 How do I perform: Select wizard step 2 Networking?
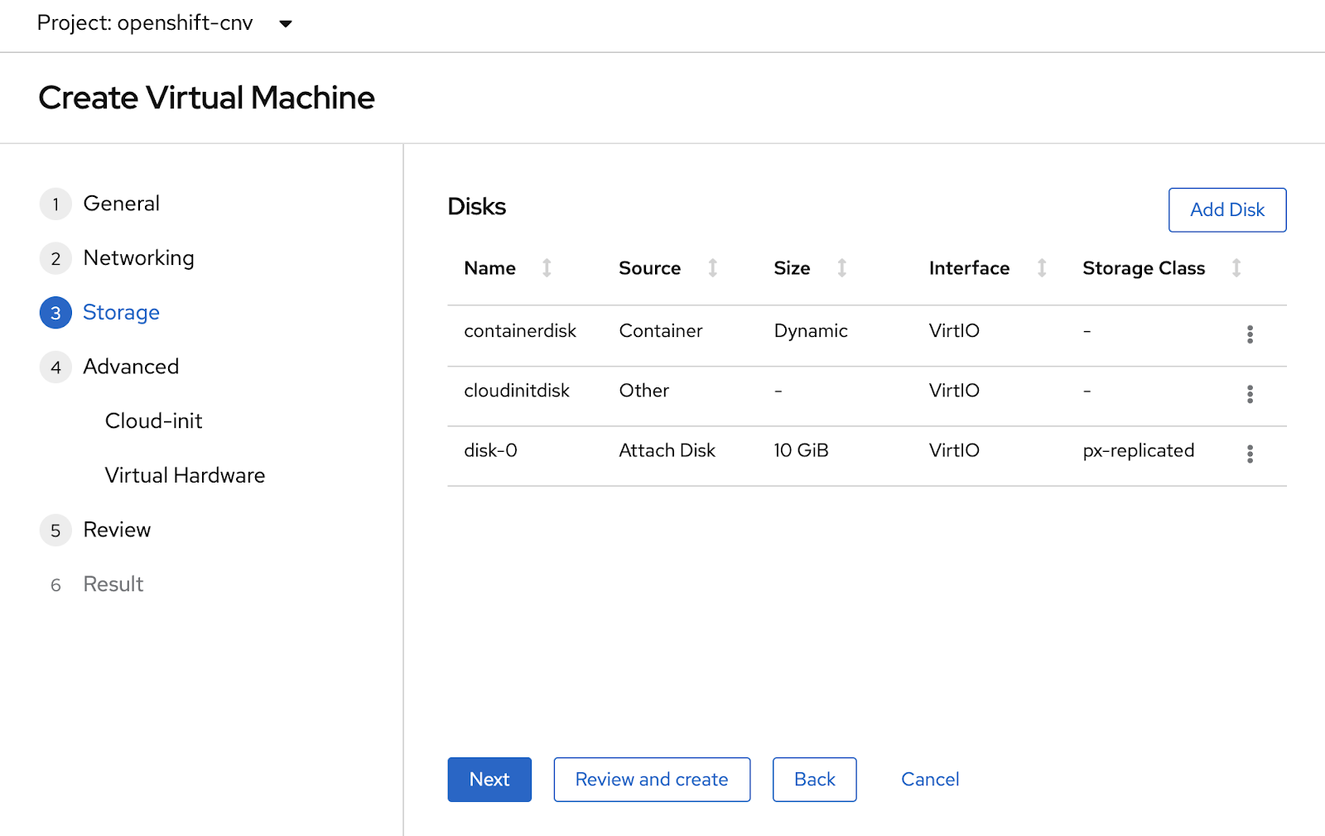(x=138, y=257)
